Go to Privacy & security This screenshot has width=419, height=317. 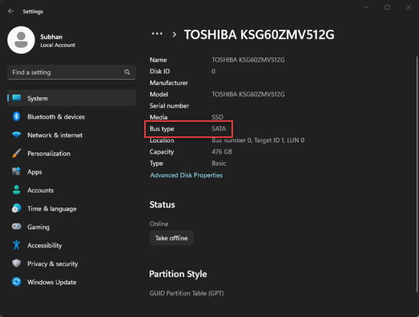click(72, 264)
